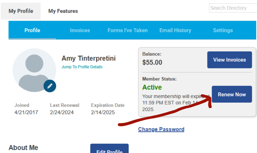Go to Forms I've Taken tab
The image size is (257, 153).
click(x=128, y=30)
